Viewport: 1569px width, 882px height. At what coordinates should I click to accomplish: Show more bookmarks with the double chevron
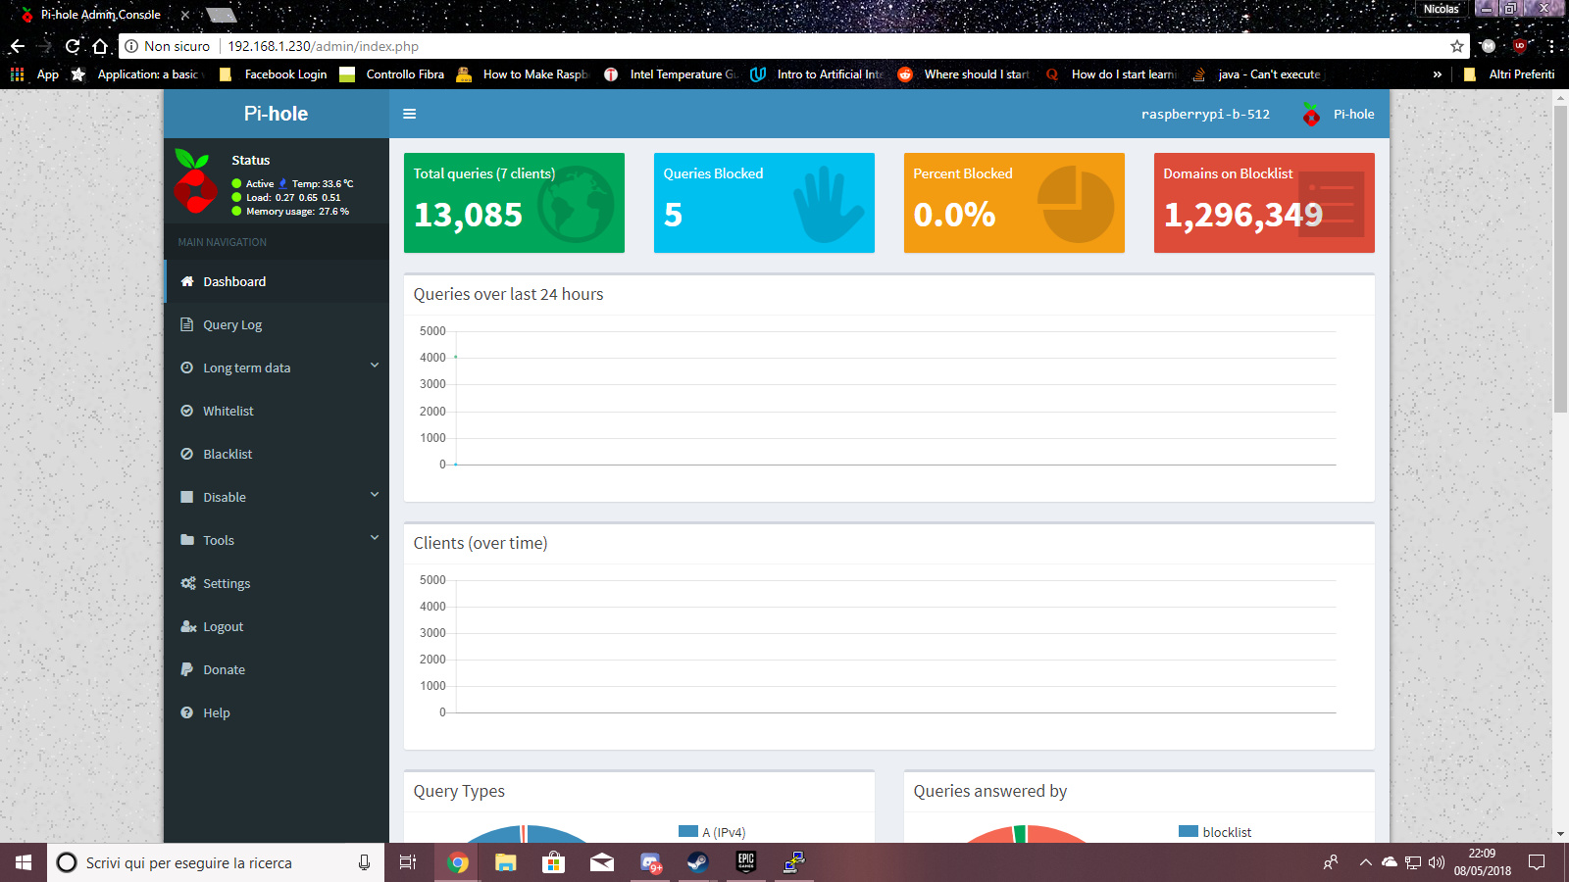1438,74
